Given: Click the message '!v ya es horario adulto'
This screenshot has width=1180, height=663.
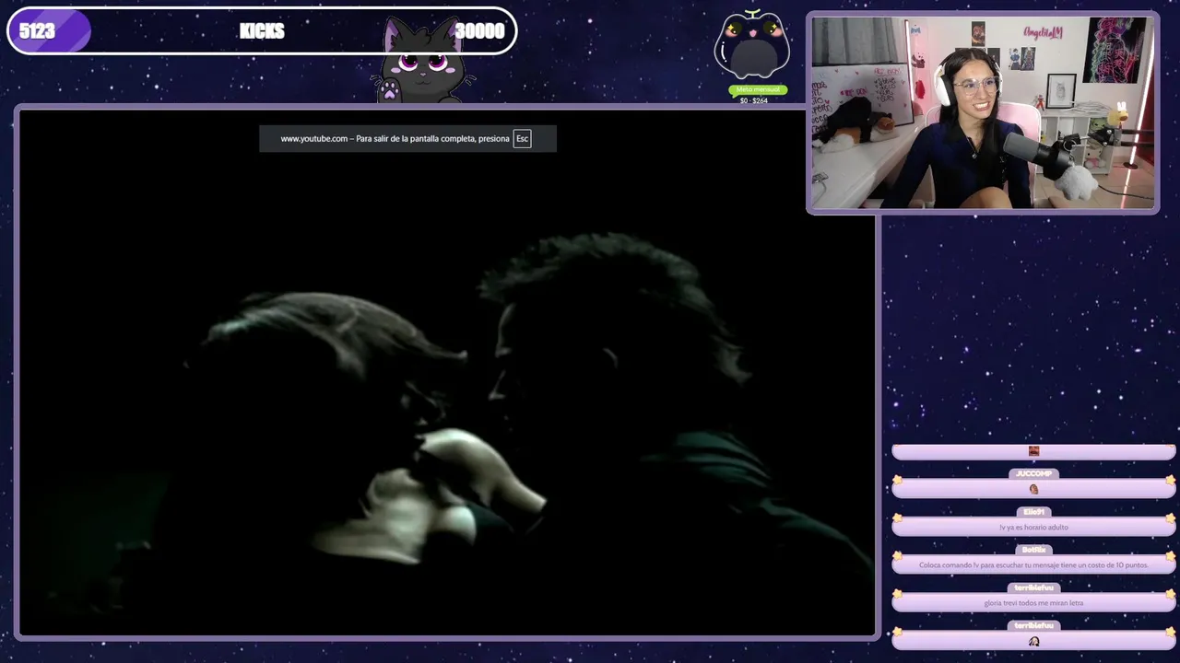Looking at the screenshot, I should coord(1033,528).
